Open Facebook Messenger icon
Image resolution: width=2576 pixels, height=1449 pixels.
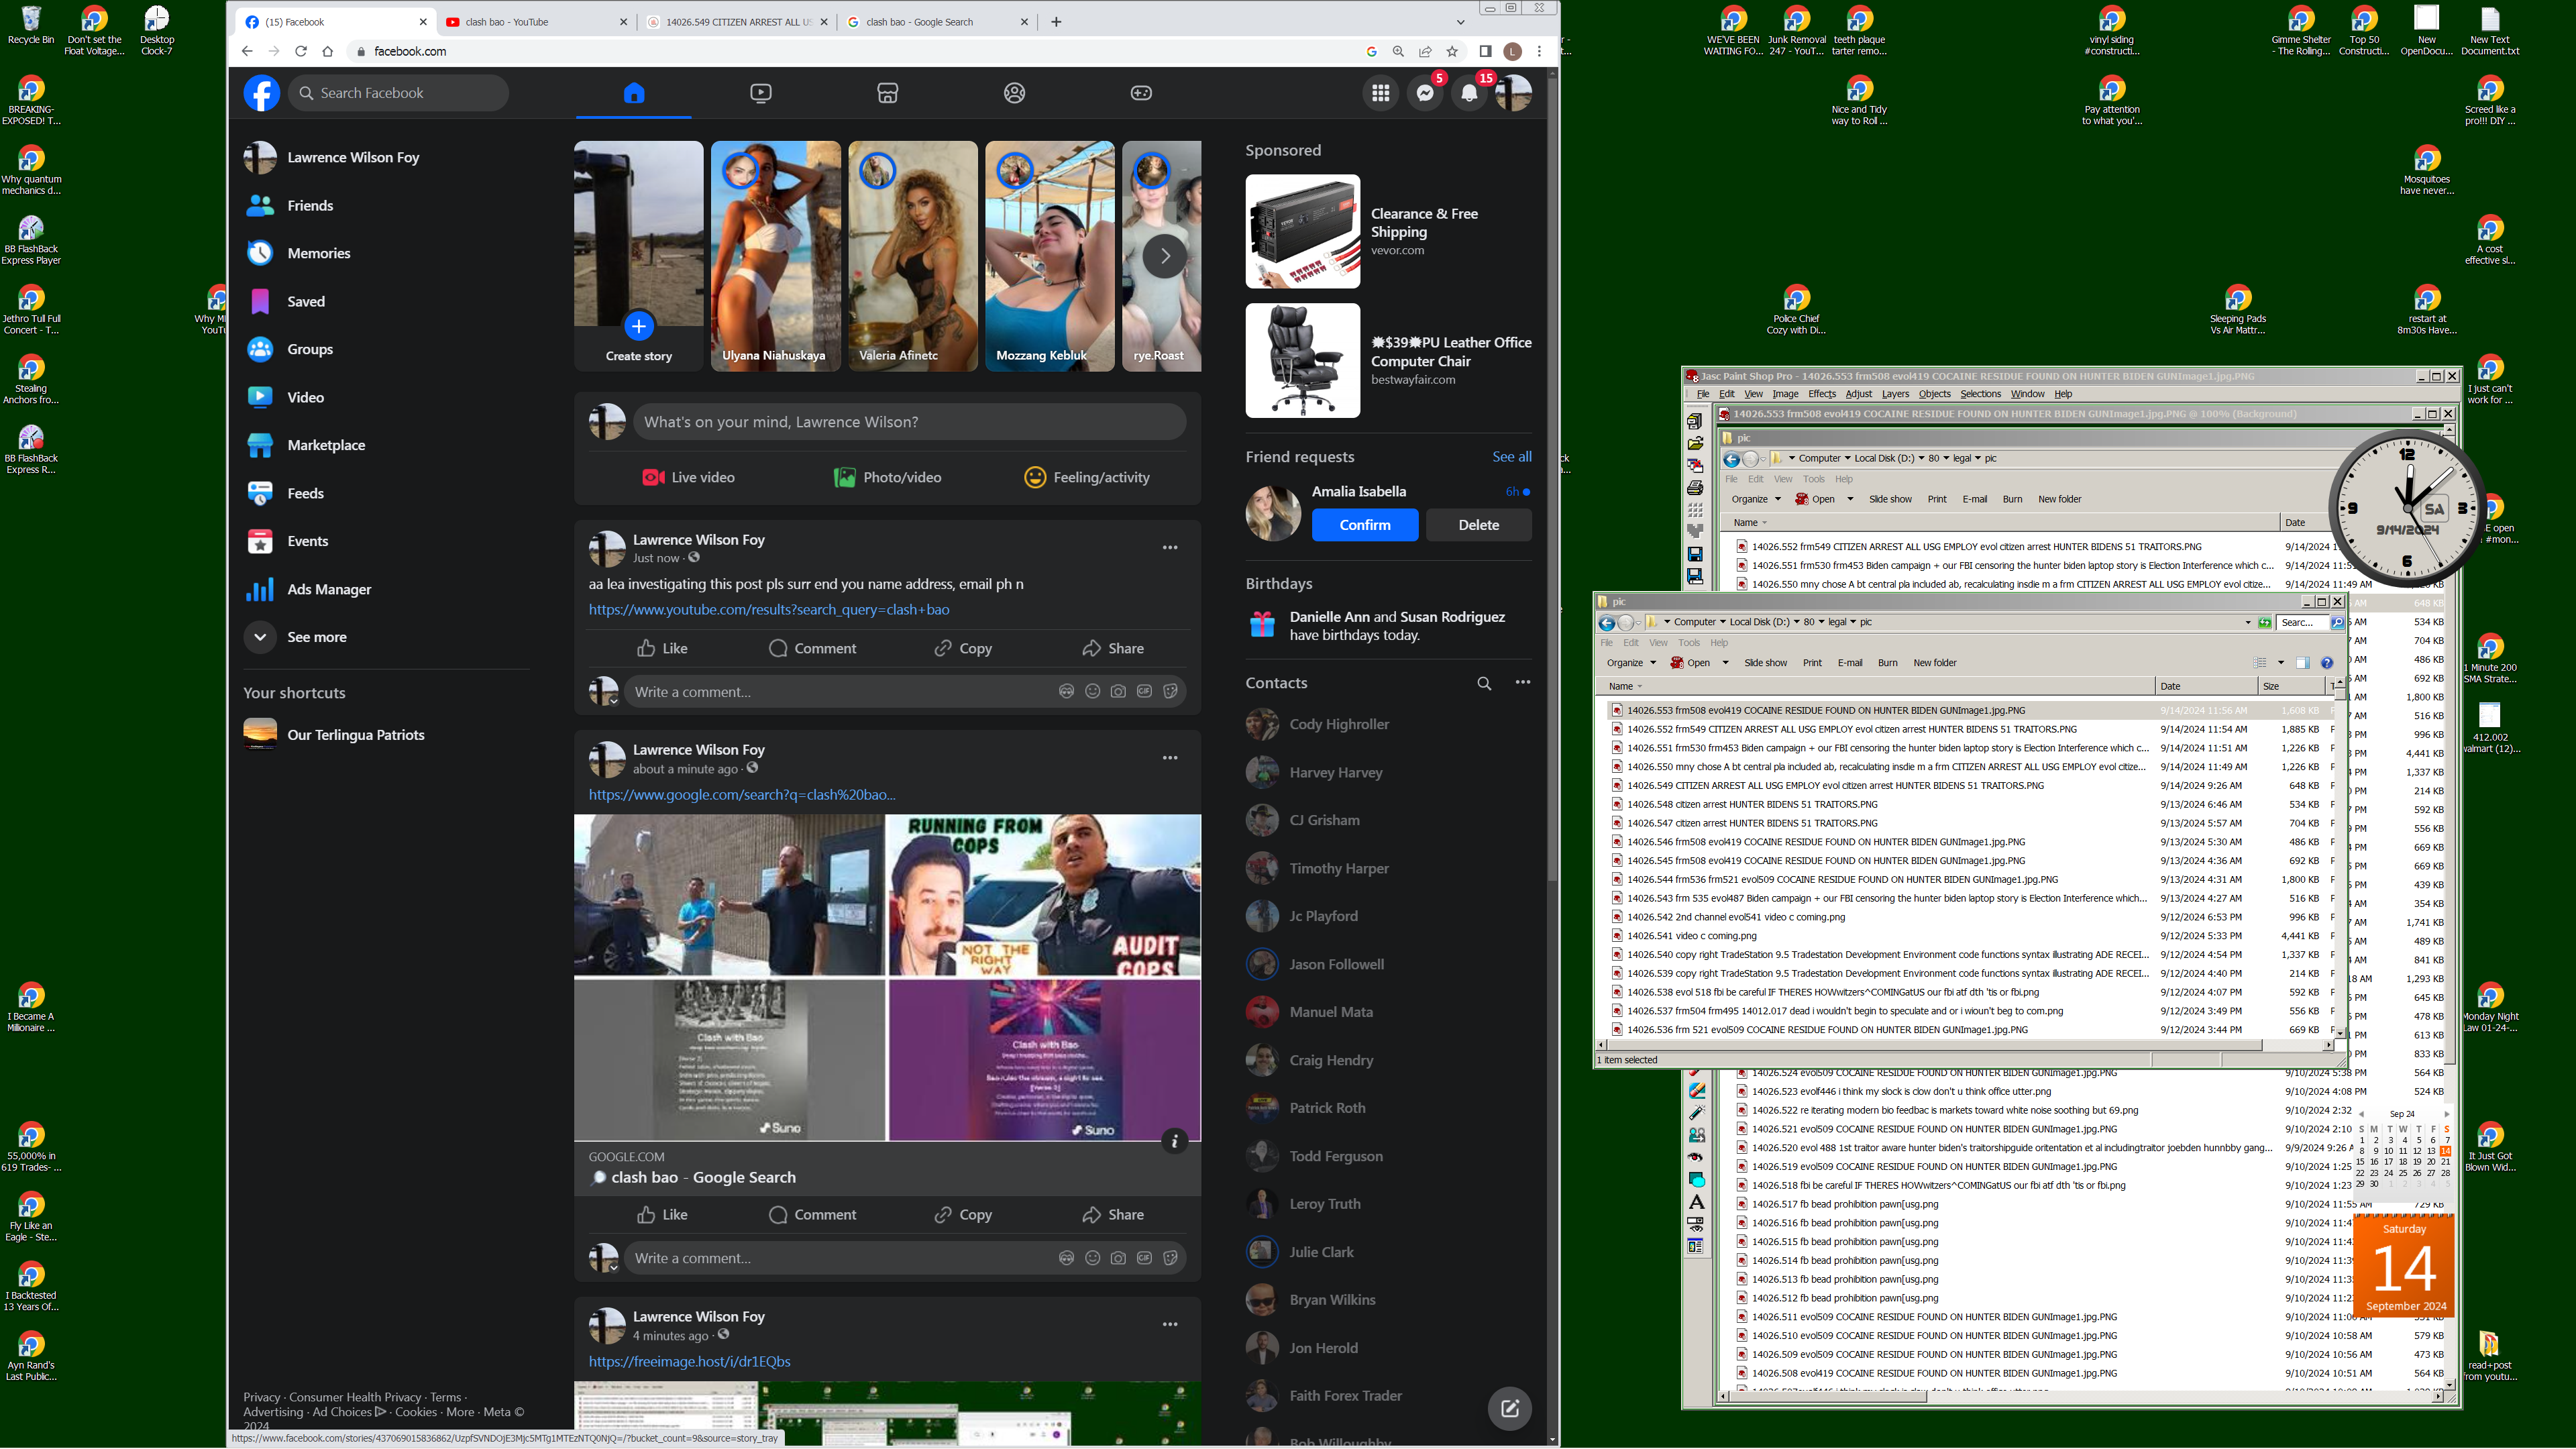(x=1425, y=93)
